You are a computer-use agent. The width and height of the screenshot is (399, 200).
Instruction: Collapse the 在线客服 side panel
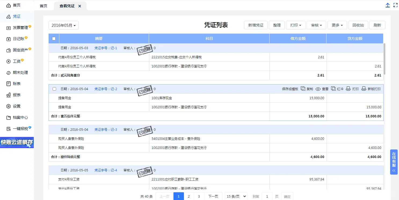(394, 171)
